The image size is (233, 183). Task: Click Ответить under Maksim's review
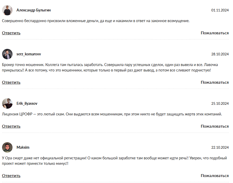point(11,176)
